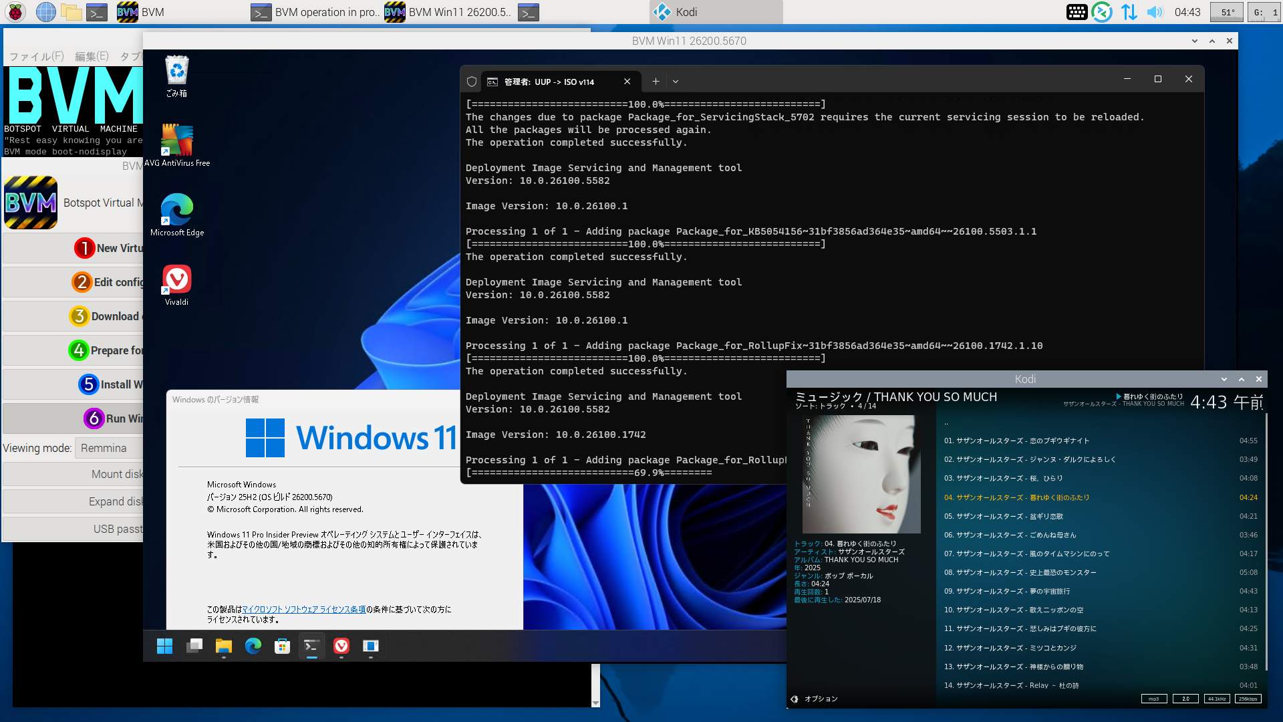
Task: Select track 10 歌えニッポンの空
Action: (x=1101, y=610)
